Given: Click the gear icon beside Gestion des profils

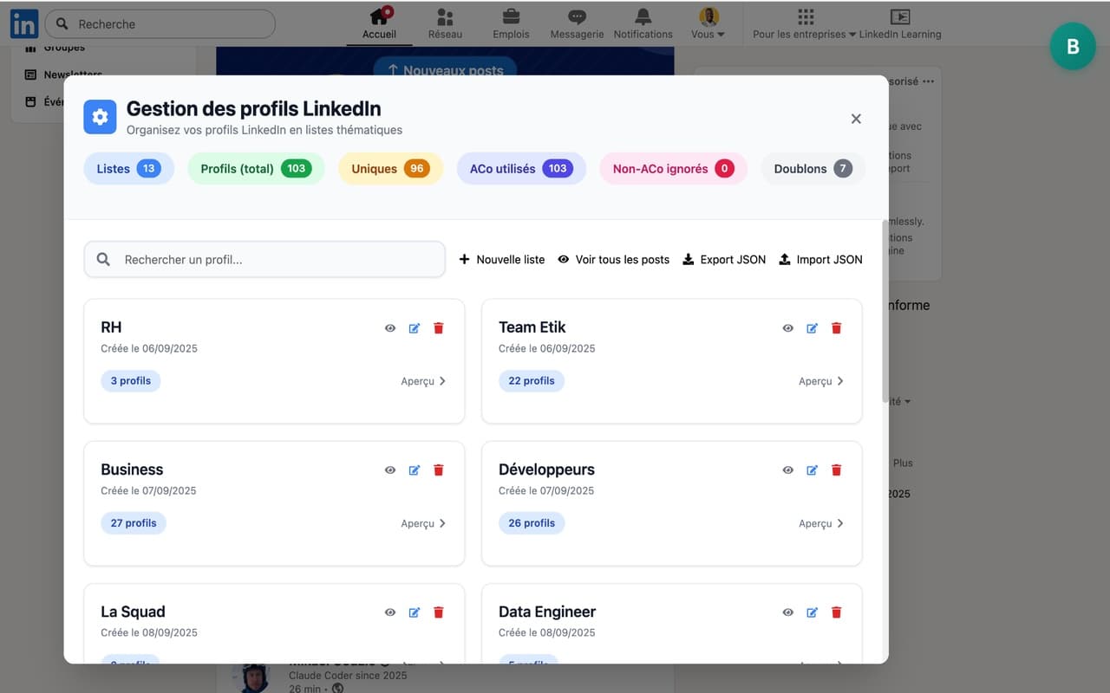Looking at the screenshot, I should point(100,116).
